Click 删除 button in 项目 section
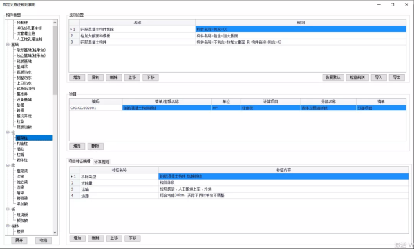The height and width of the screenshot is (249, 414). click(x=95, y=146)
